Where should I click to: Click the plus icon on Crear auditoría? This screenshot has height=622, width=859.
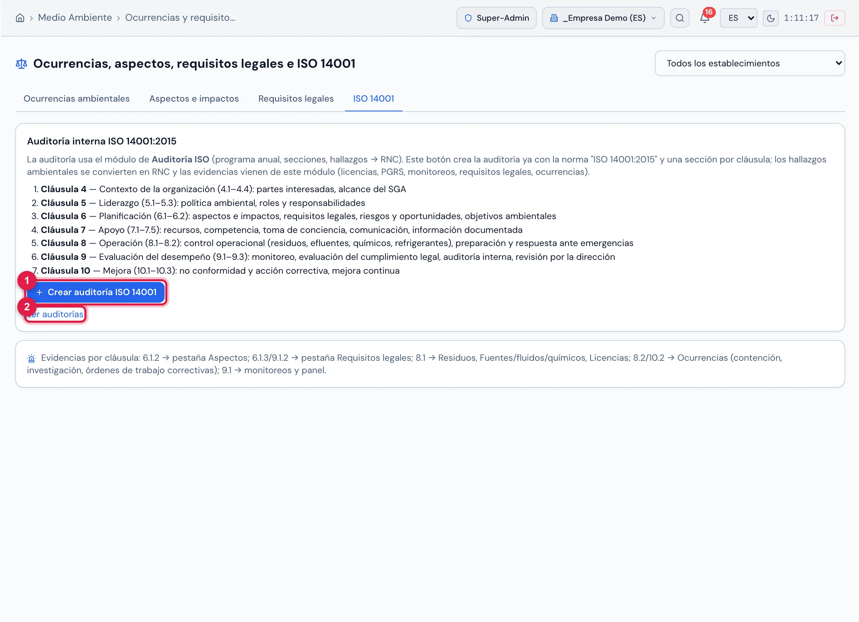[x=39, y=292]
